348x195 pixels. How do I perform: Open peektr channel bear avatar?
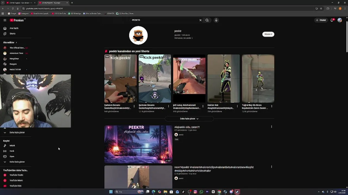138,35
